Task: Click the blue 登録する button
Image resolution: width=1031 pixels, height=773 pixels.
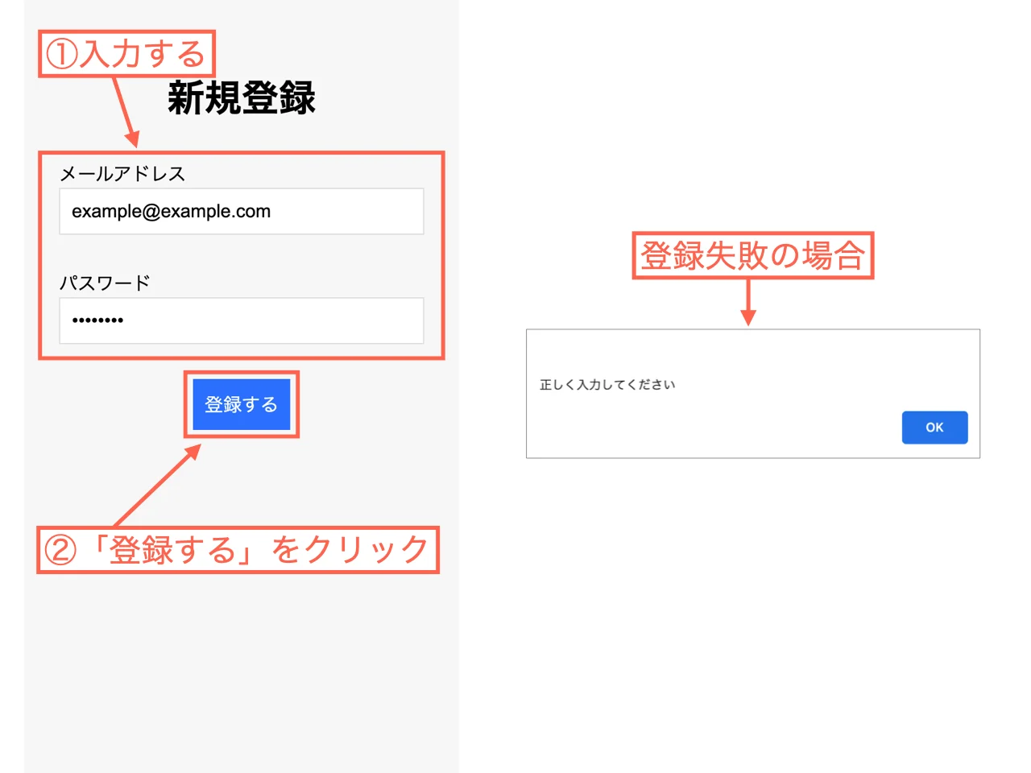Action: tap(241, 404)
